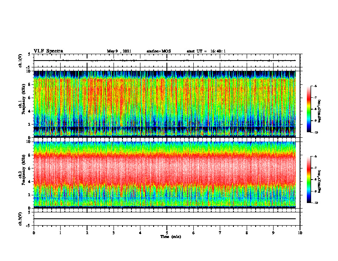This screenshot has width=338, height=261.
Task: Click the "VLF Spectra" plot title
Action: pyautogui.click(x=48, y=51)
